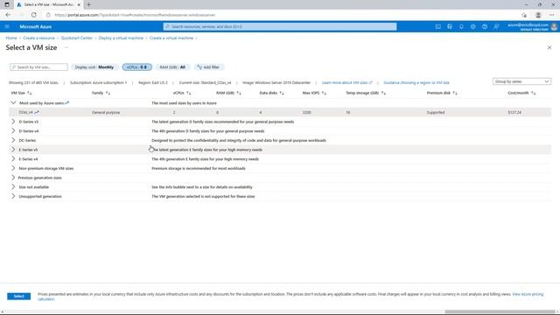This screenshot has height=315, width=560.
Task: Click the browser address bar
Action: point(282,15)
